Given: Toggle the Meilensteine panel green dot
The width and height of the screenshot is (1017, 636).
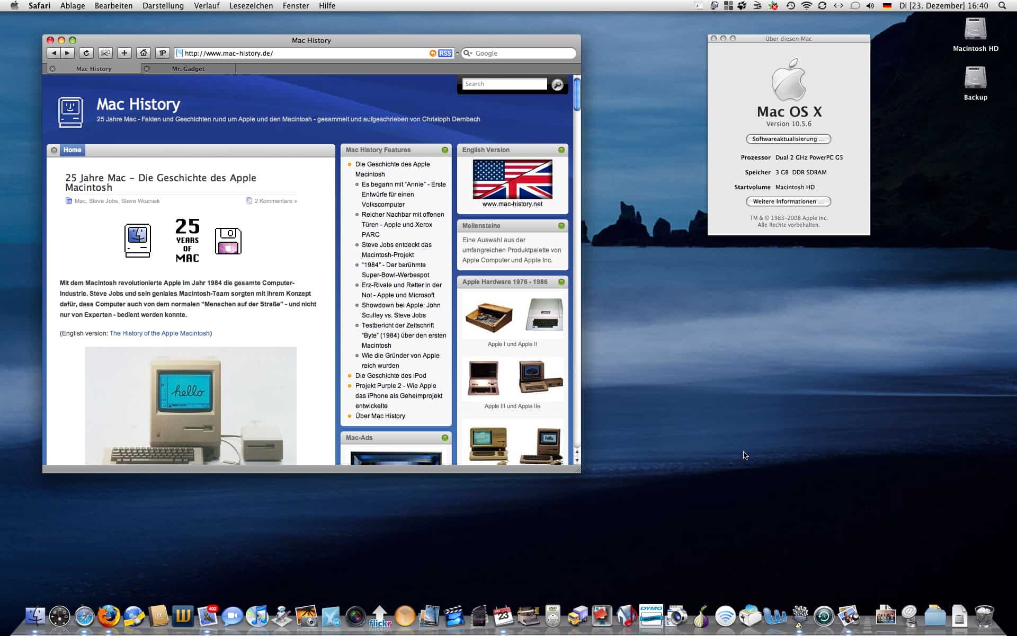Looking at the screenshot, I should pyautogui.click(x=561, y=226).
